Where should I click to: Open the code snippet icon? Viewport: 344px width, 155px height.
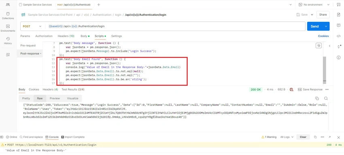[338, 36]
